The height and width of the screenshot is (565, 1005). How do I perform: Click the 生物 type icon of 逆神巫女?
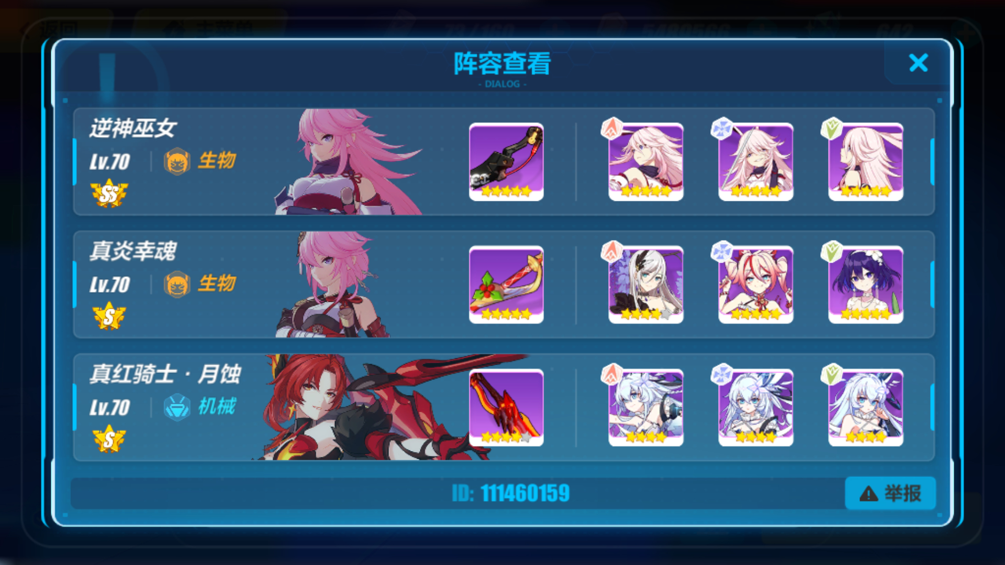point(177,161)
